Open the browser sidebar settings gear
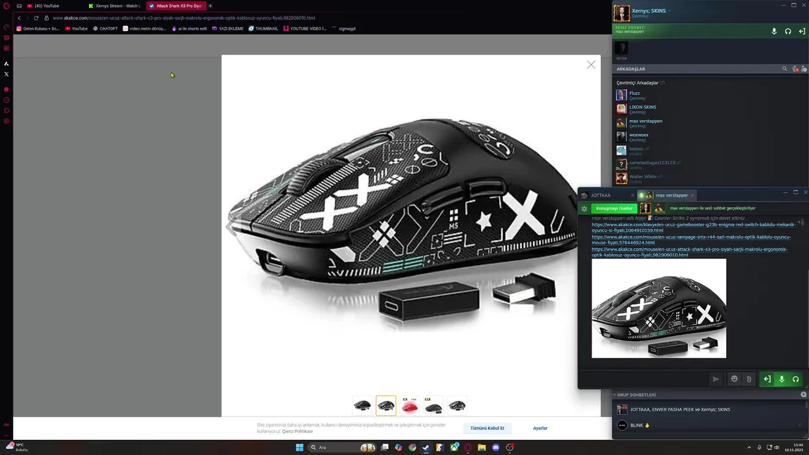 click(6, 121)
